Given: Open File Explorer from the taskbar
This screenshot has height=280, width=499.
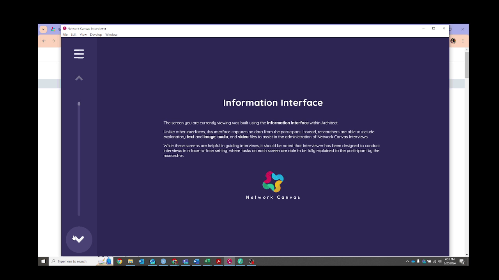Looking at the screenshot, I should tap(130, 261).
